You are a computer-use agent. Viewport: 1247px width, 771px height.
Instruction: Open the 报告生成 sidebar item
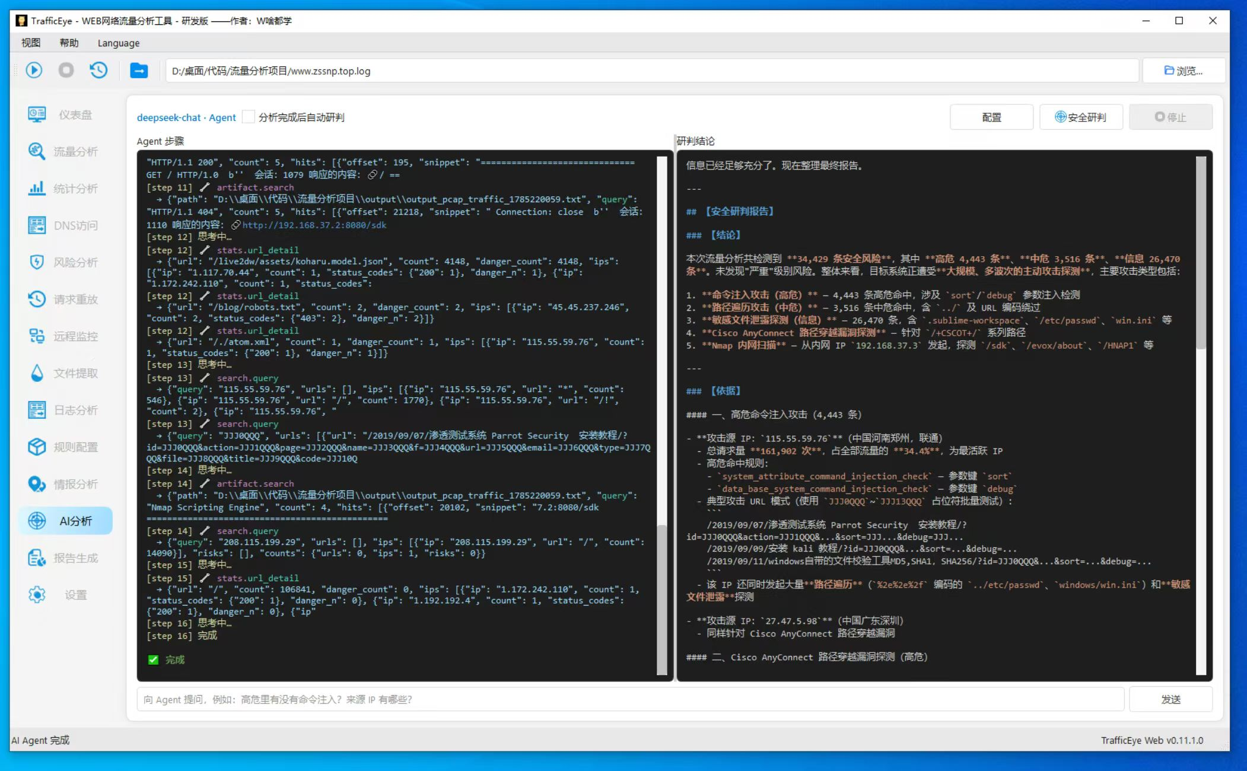click(x=65, y=558)
